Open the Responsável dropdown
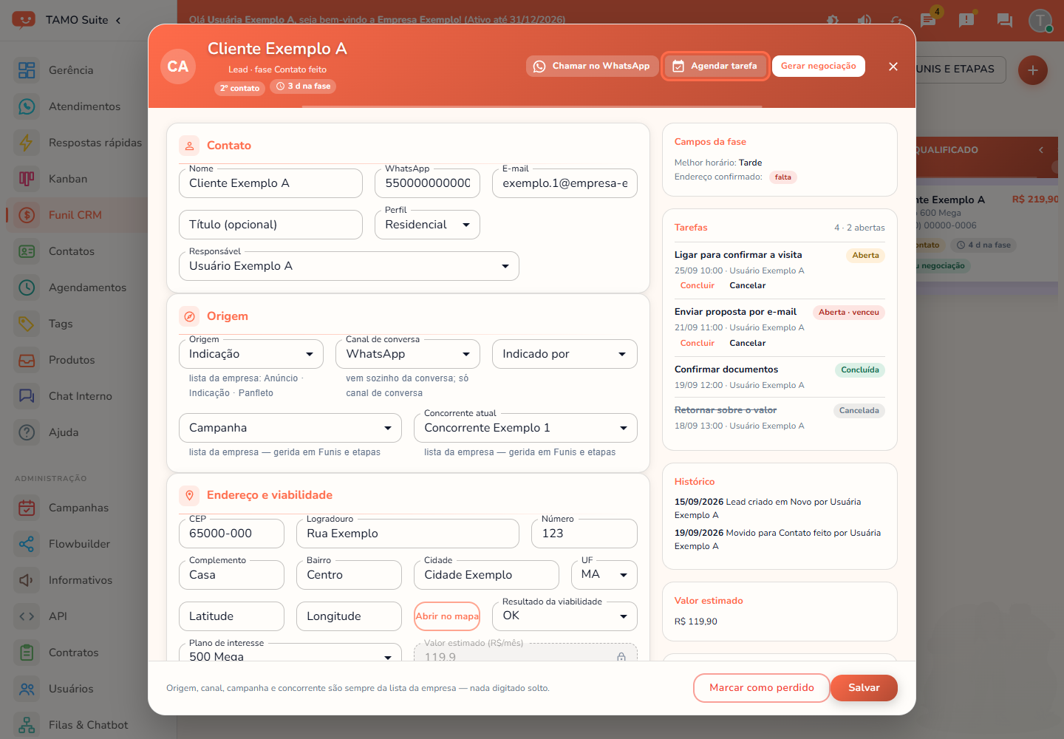Image resolution: width=1064 pixels, height=739 pixels. 349,266
